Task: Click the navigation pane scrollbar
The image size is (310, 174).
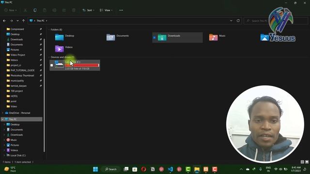Action: pos(44,95)
